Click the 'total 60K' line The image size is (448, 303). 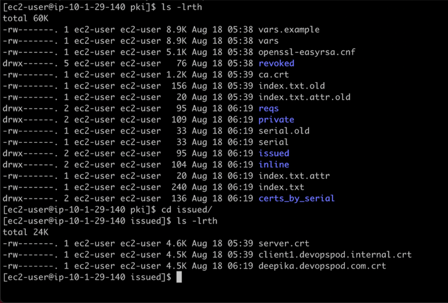[x=25, y=18]
